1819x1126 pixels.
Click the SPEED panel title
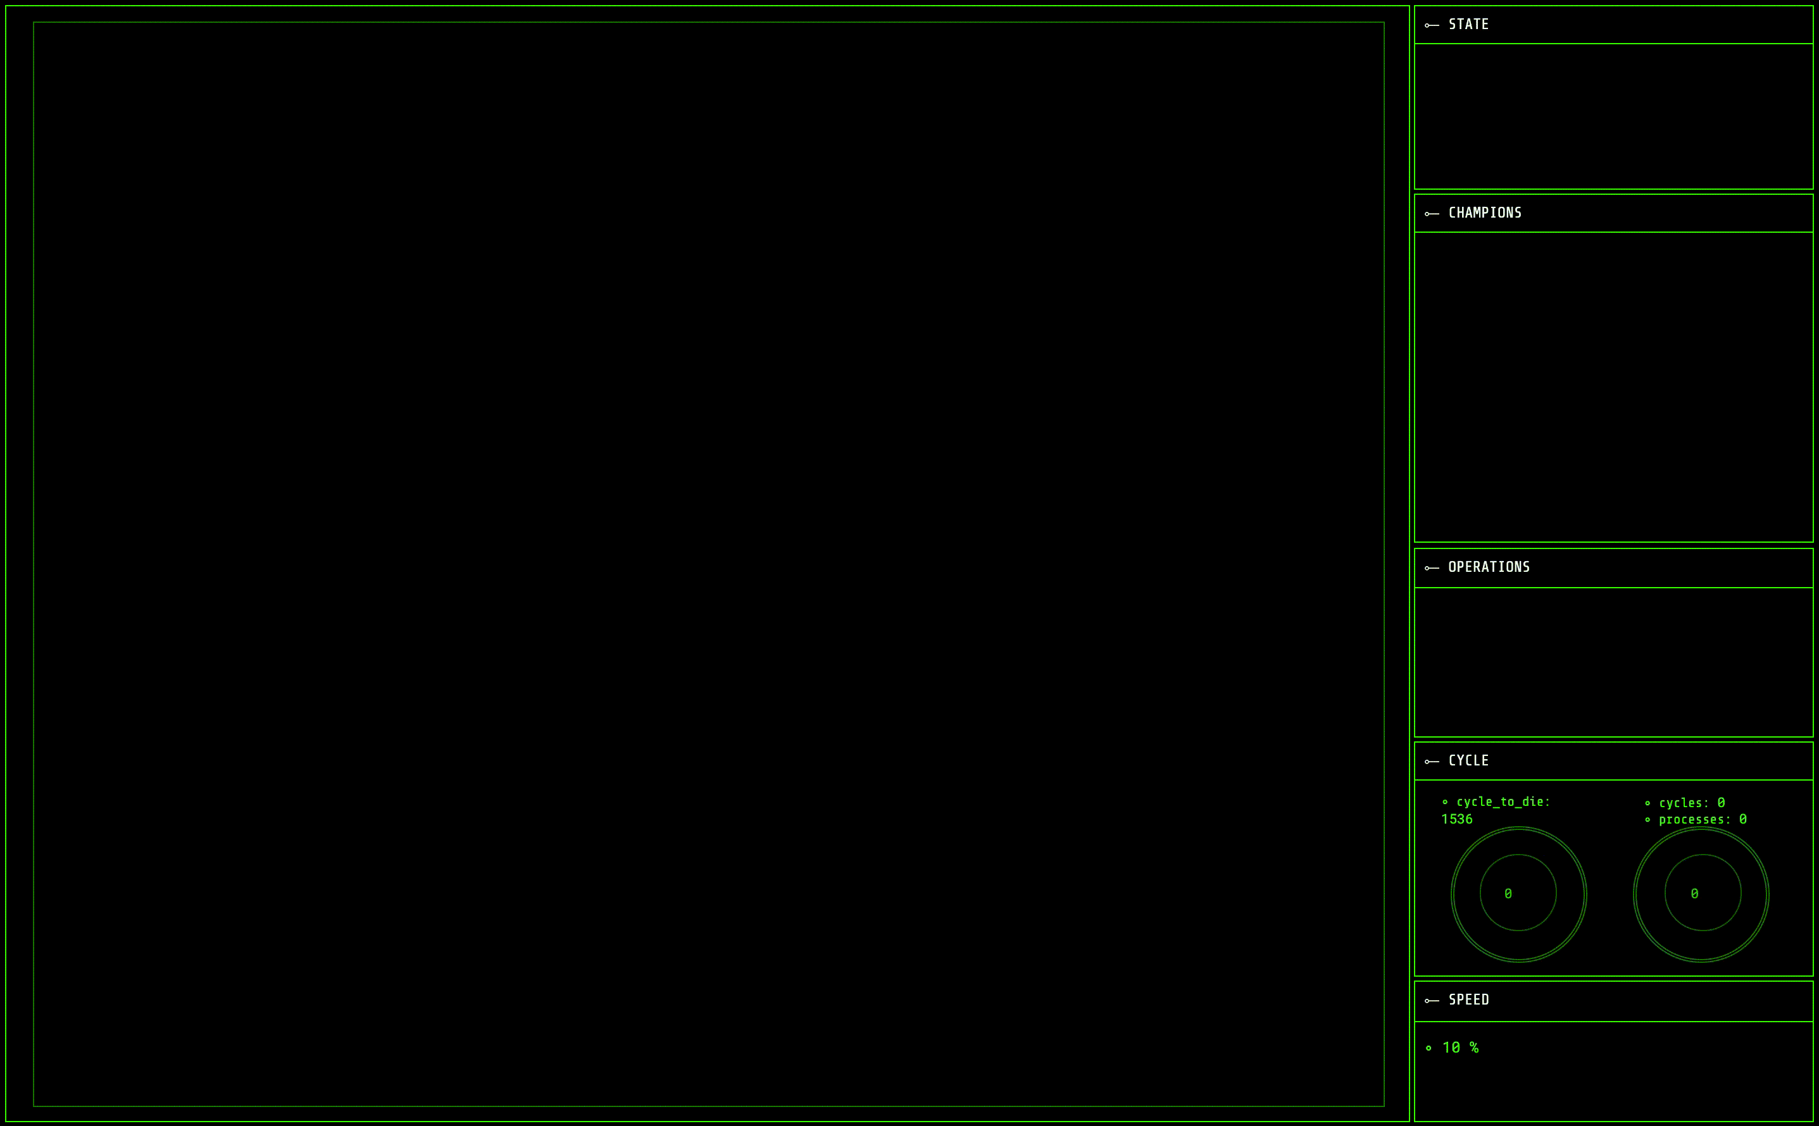[x=1468, y=999]
